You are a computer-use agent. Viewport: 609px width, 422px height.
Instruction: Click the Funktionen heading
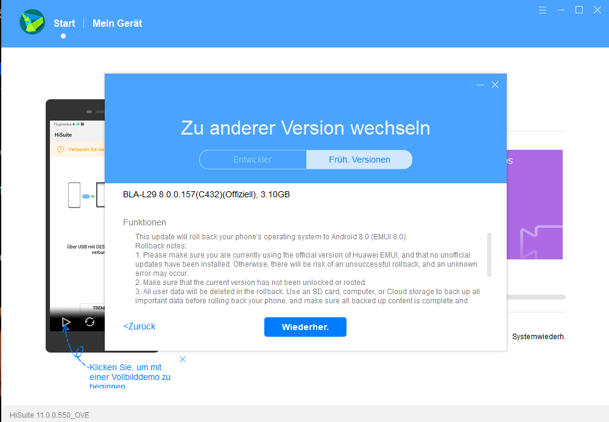coord(144,222)
